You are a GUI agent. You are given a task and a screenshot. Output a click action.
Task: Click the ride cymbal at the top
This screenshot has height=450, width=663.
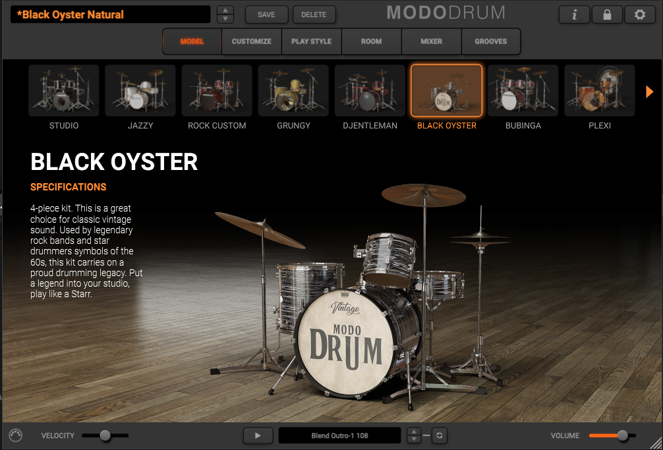pyautogui.click(x=424, y=195)
